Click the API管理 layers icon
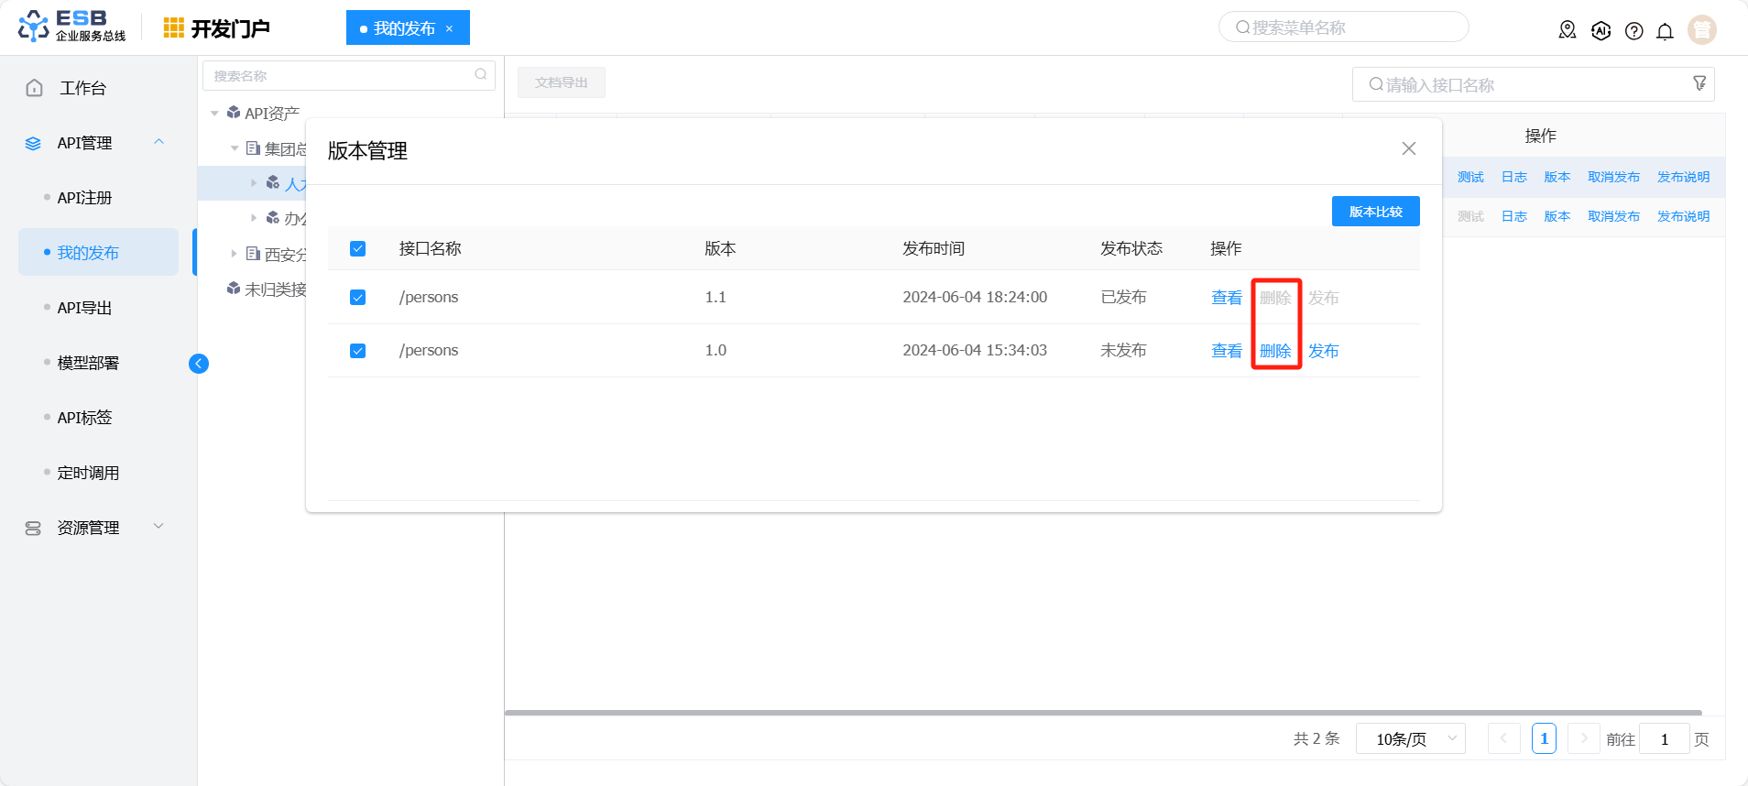The width and height of the screenshot is (1748, 786). click(x=33, y=143)
